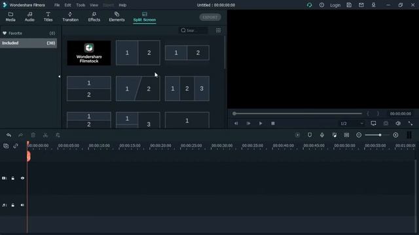Add a marker with the shield icon
This screenshot has height=235, width=419.
point(310,135)
